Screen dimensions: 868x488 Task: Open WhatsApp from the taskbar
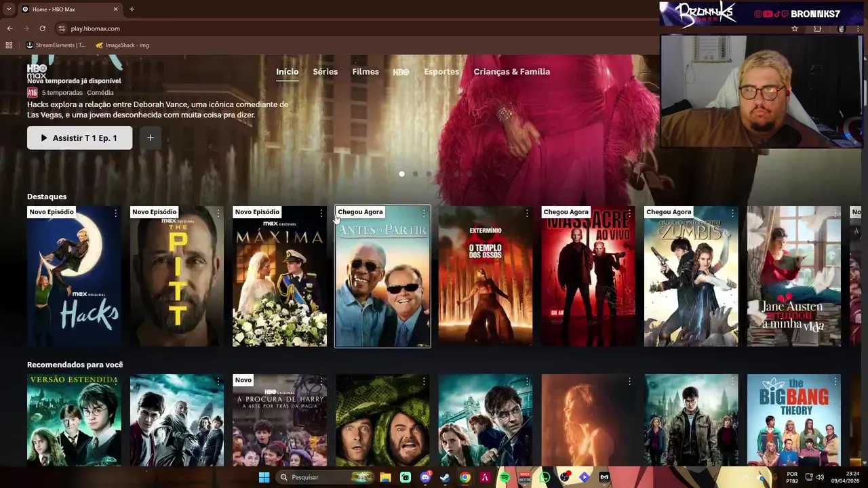click(x=545, y=477)
